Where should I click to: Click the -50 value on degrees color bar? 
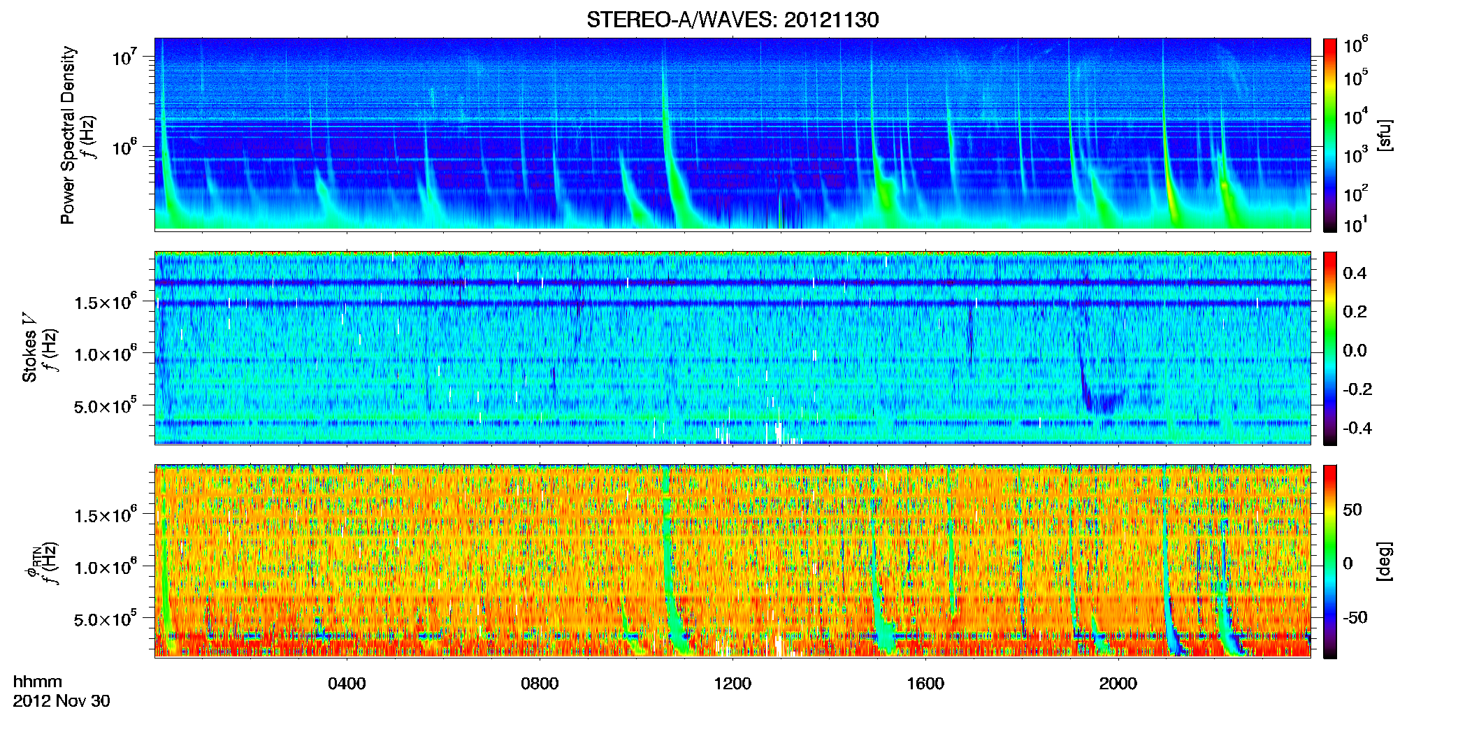coord(1355,617)
